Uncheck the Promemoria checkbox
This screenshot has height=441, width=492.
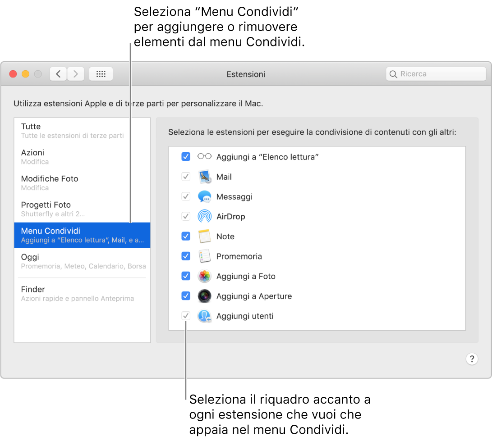tap(186, 256)
